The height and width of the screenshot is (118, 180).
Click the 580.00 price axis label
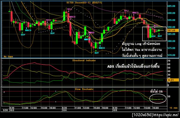click(171, 41)
